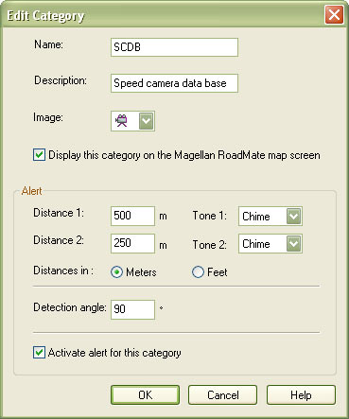Uncheck Activate alert for this category
Image resolution: width=349 pixels, height=419 pixels.
(x=39, y=353)
